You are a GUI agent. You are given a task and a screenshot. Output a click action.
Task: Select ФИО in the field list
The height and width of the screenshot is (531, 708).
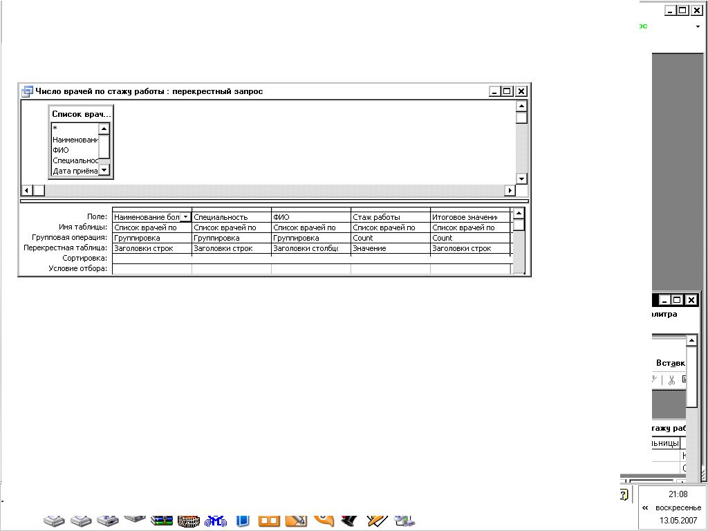click(x=75, y=150)
